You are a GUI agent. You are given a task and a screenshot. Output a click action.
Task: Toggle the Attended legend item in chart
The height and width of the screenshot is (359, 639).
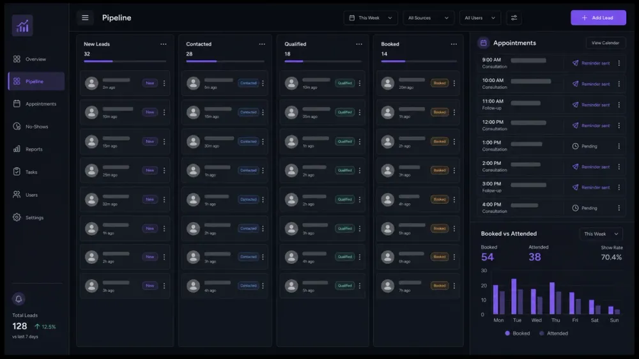pyautogui.click(x=553, y=333)
